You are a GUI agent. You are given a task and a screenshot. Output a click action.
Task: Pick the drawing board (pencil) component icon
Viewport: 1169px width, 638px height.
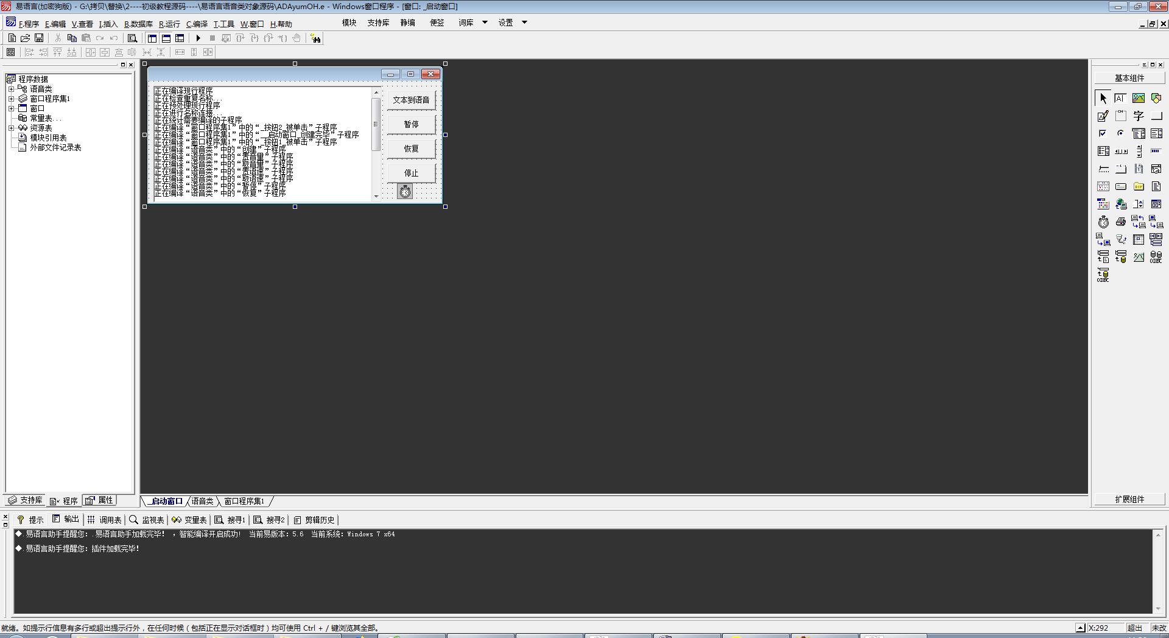coord(1103,116)
